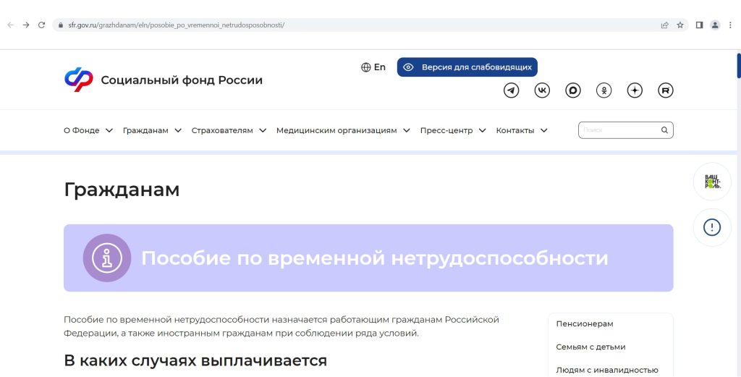Viewport: 741px width, 377px height.
Task: Bookmark this page with the star icon
Action: [680, 25]
